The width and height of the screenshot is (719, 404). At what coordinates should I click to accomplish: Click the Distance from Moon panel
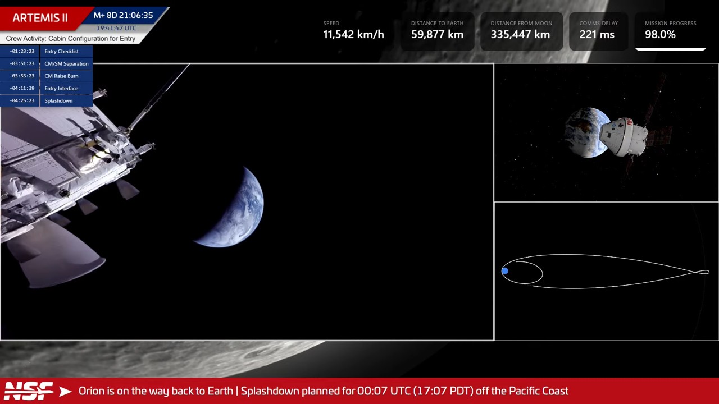tap(521, 30)
